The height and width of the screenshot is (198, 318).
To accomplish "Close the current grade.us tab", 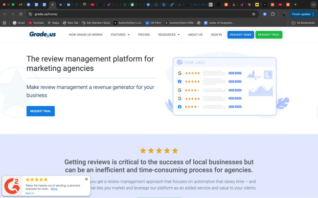I will 52,4.
